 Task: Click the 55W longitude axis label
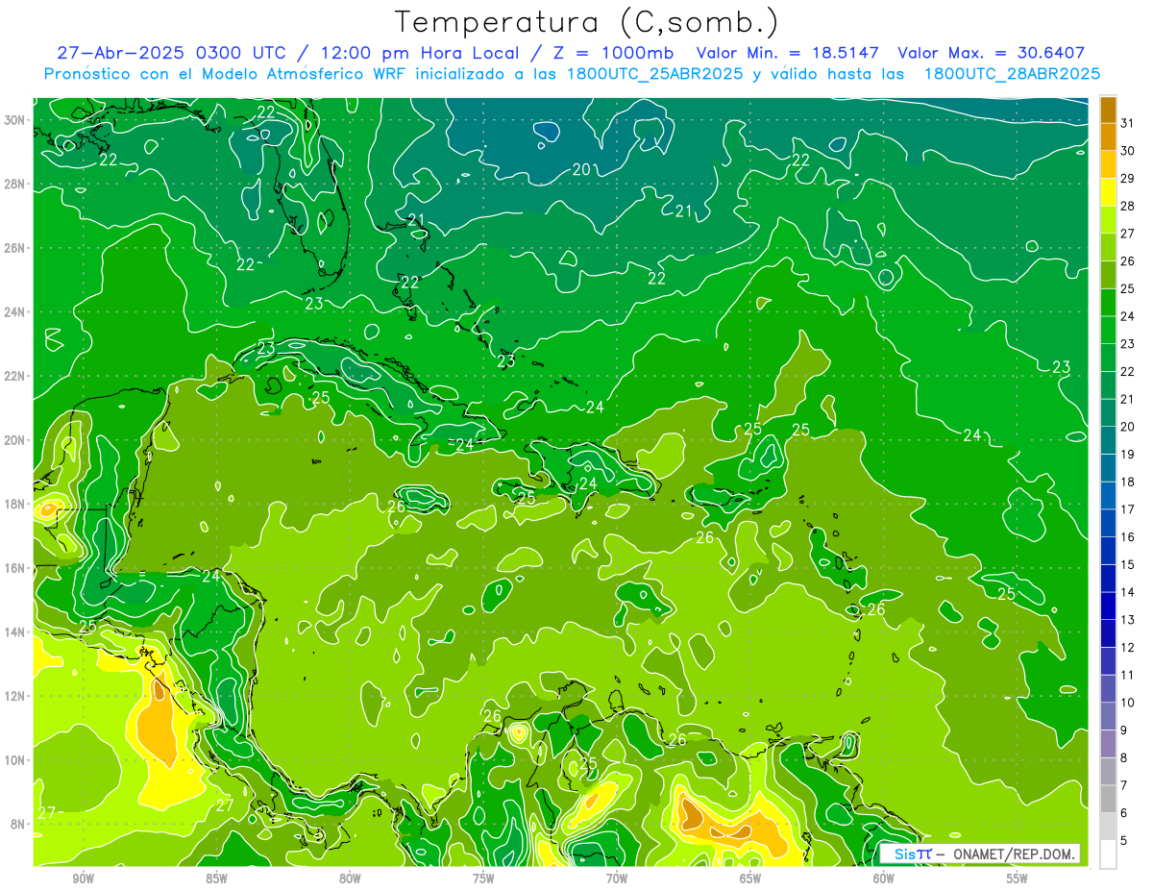(x=1018, y=879)
